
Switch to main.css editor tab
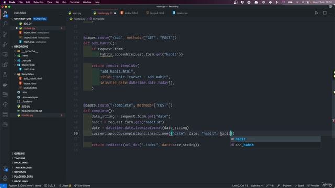(180, 13)
